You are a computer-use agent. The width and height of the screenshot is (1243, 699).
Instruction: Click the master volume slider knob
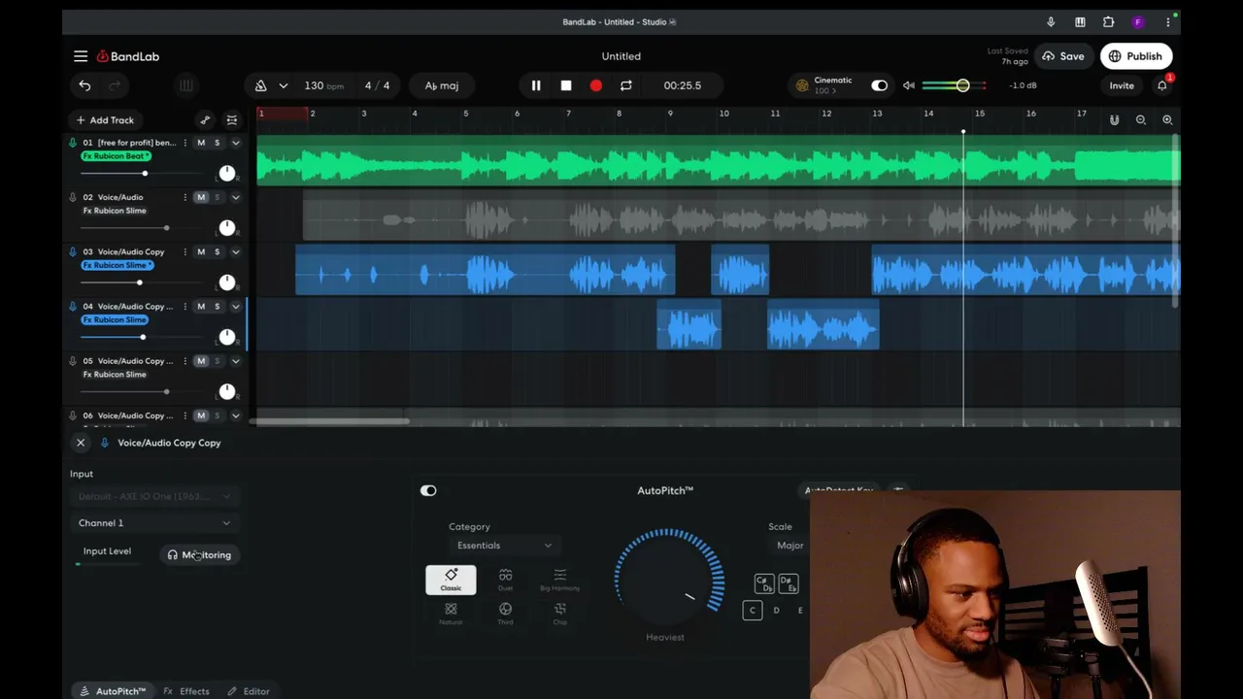962,85
